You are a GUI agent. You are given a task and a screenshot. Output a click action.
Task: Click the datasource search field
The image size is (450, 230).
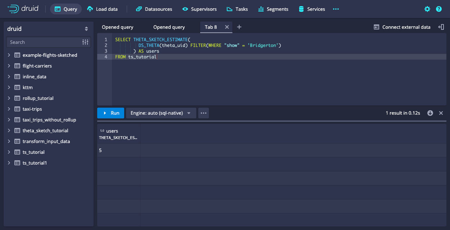[43, 42]
